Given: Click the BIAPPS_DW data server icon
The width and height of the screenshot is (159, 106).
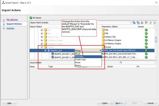Looking at the screenshot, I should [49, 50].
